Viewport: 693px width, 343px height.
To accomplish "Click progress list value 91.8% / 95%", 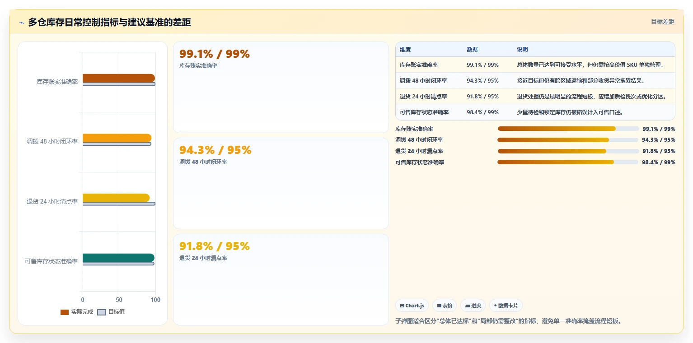I will point(659,151).
